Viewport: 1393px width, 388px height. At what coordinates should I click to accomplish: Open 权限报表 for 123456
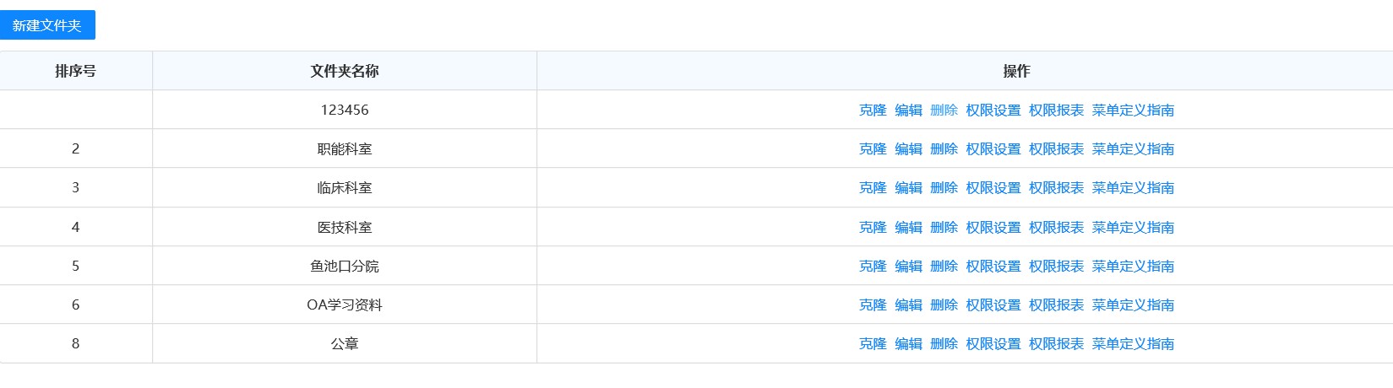1056,110
